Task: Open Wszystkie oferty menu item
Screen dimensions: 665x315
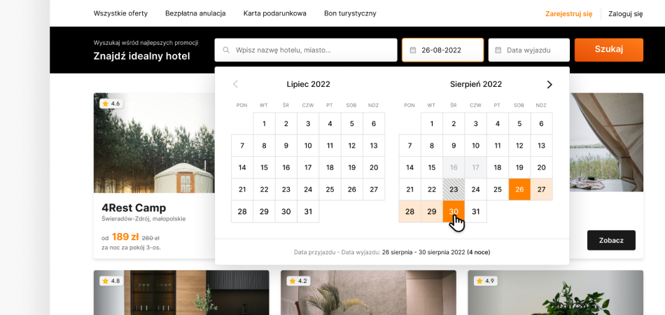Action: point(120,13)
